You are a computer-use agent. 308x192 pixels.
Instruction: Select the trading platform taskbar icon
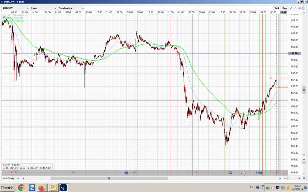pos(63,188)
